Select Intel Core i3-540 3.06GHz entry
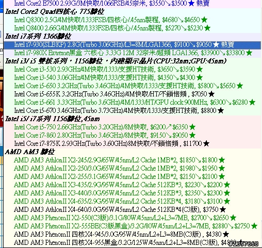 click(132, 77)
